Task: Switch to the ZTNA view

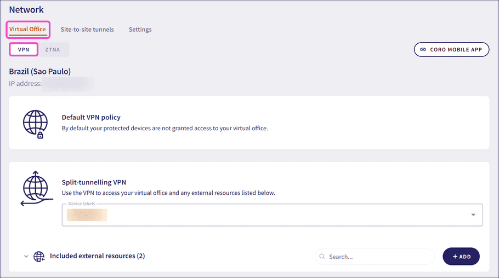Action: coord(53,49)
